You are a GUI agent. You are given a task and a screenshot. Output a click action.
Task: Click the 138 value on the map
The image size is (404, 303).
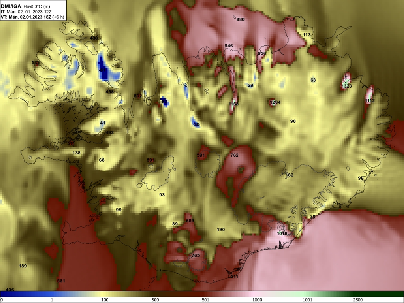click(x=76, y=153)
